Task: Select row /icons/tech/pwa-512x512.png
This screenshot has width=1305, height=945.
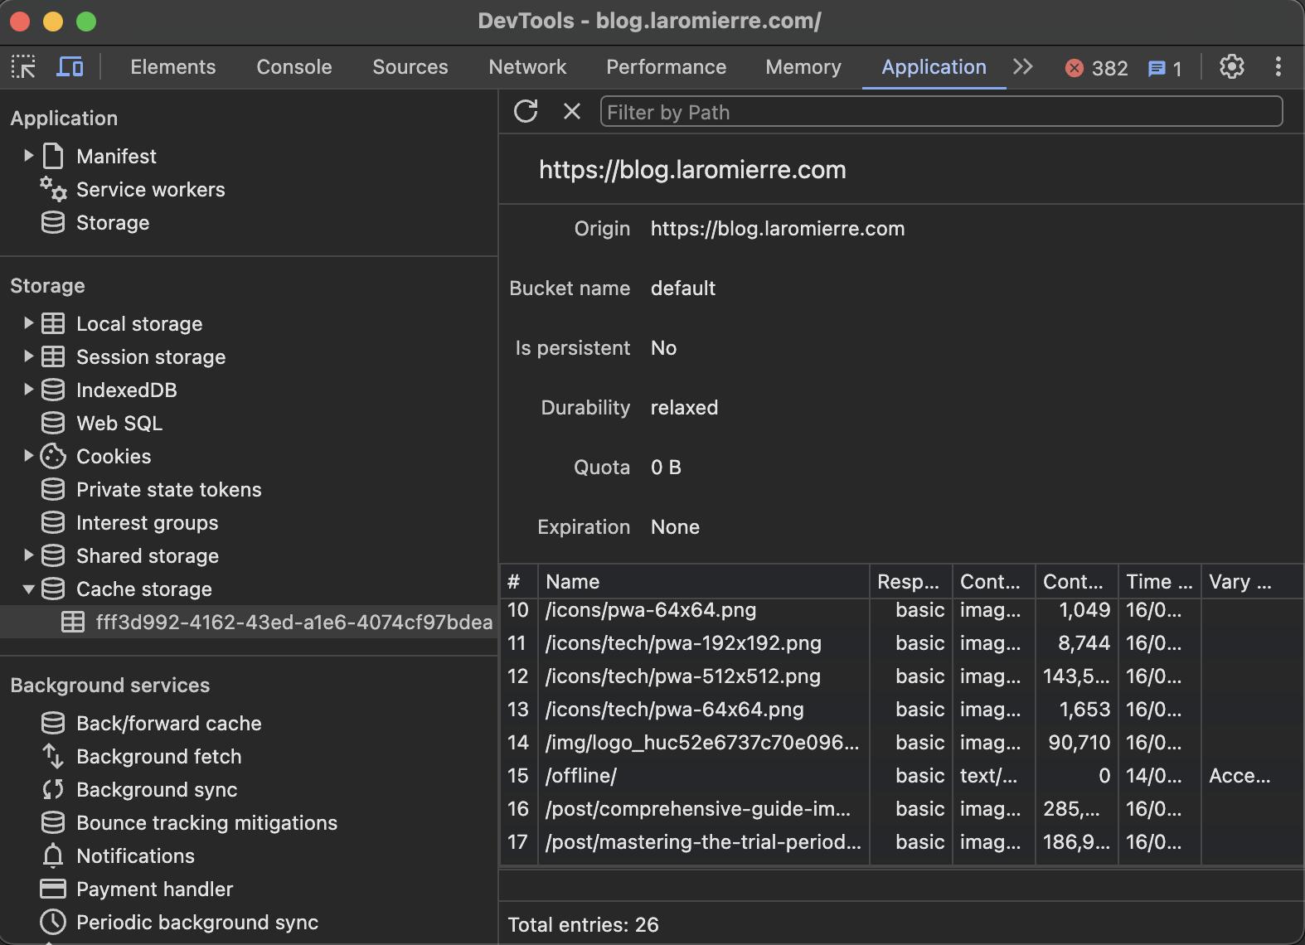Action: 901,676
